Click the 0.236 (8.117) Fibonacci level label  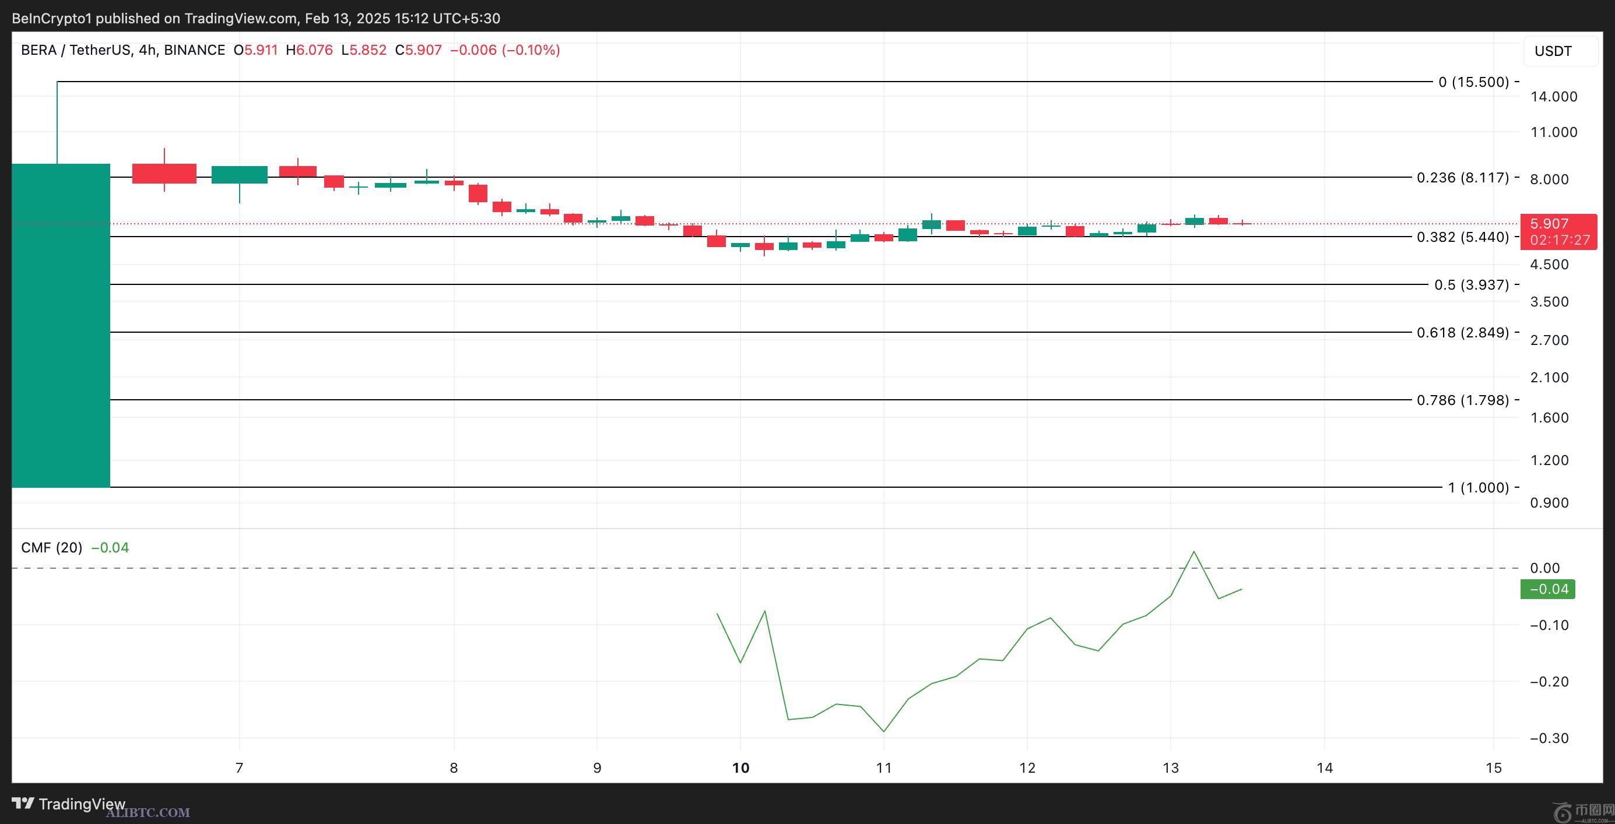(1463, 177)
